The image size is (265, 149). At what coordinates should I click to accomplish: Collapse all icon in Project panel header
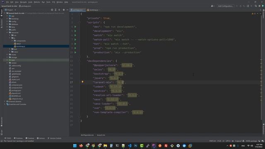click(59, 10)
